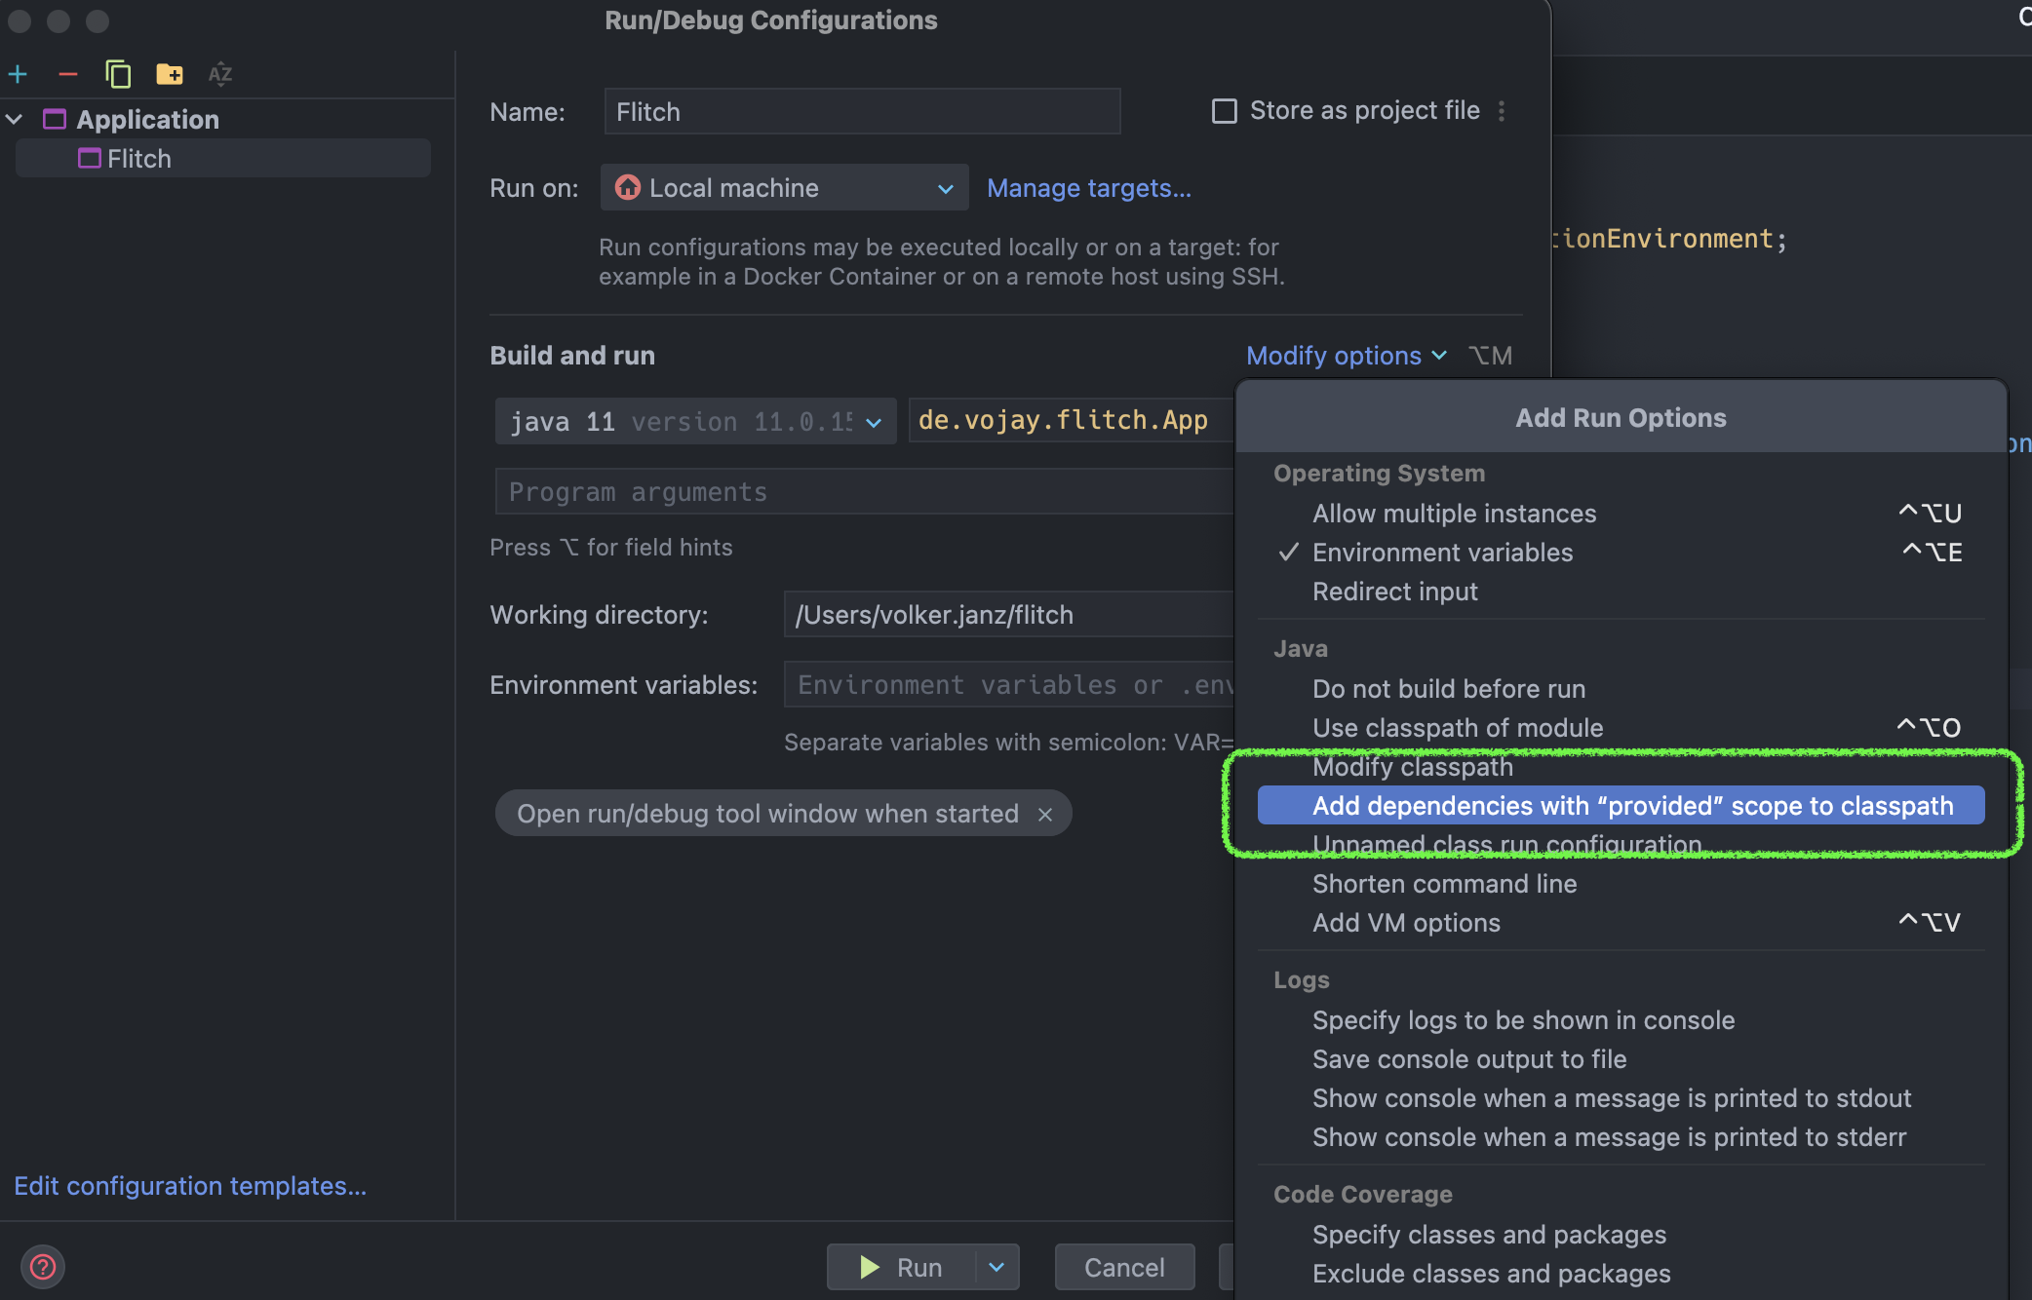
Task: Click the help question mark icon
Action: coord(42,1265)
